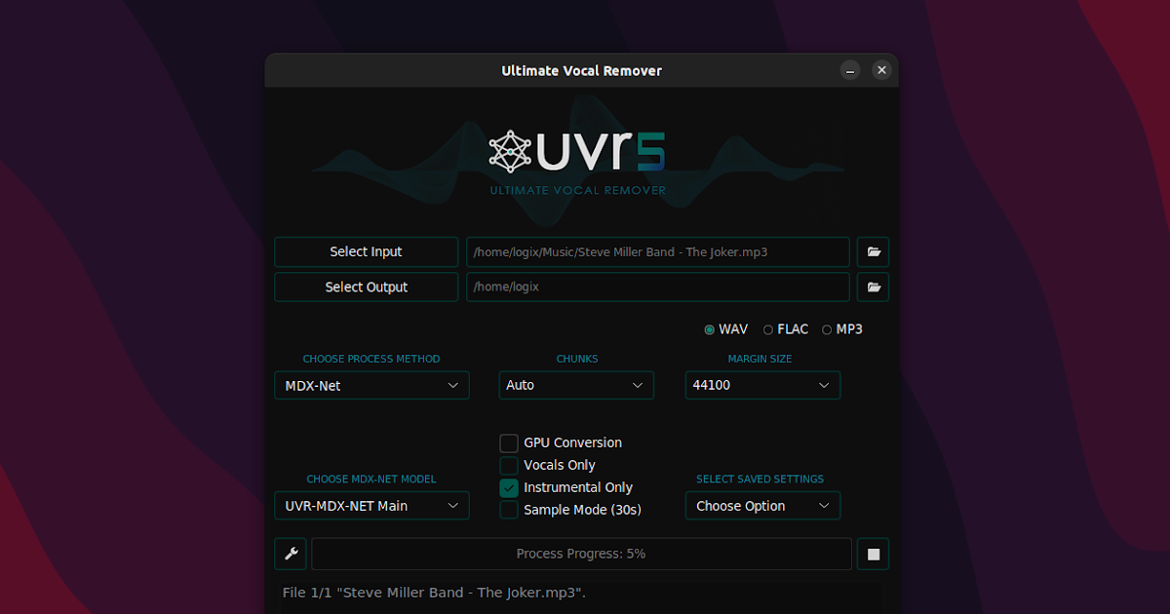Open saved settings Choose Option dropdown

pyautogui.click(x=762, y=505)
